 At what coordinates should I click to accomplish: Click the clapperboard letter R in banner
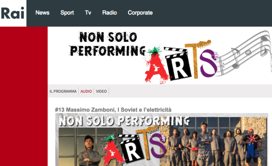(x=177, y=65)
